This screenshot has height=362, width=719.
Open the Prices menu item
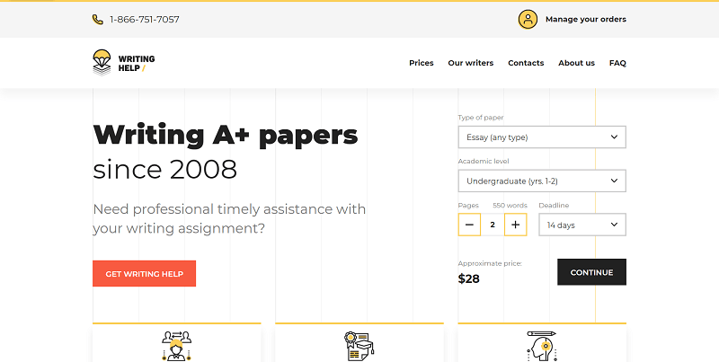pyautogui.click(x=421, y=63)
